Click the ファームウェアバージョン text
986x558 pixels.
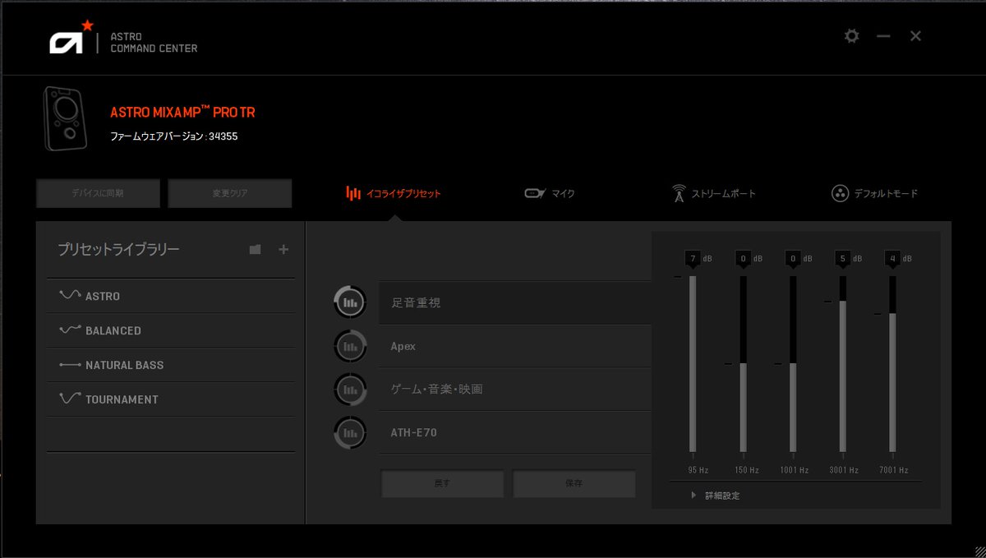click(174, 136)
